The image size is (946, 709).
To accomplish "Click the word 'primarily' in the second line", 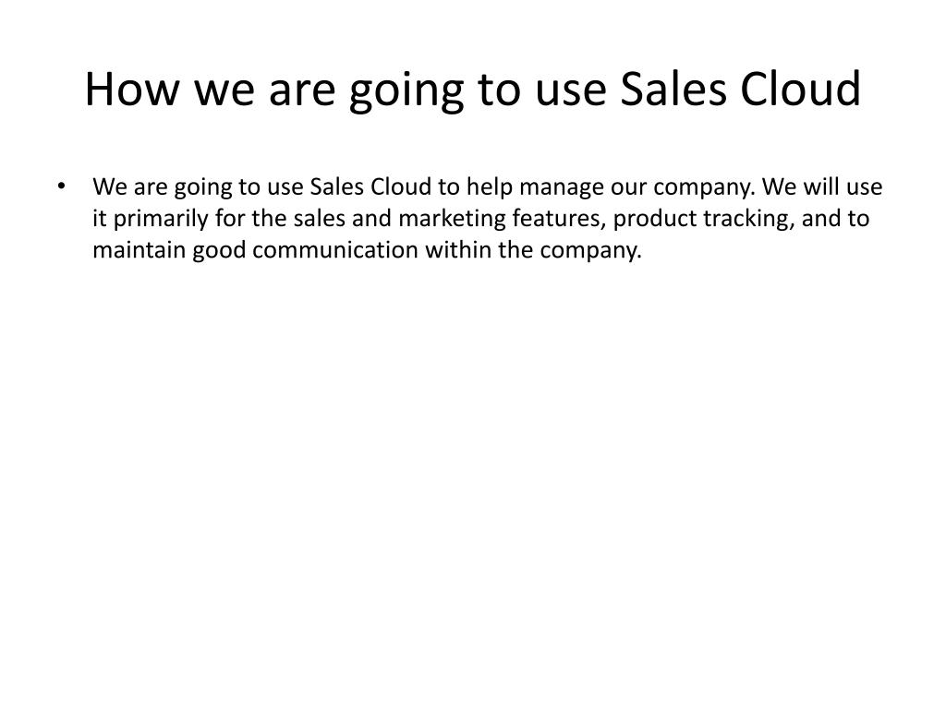I will pyautogui.click(x=161, y=219).
